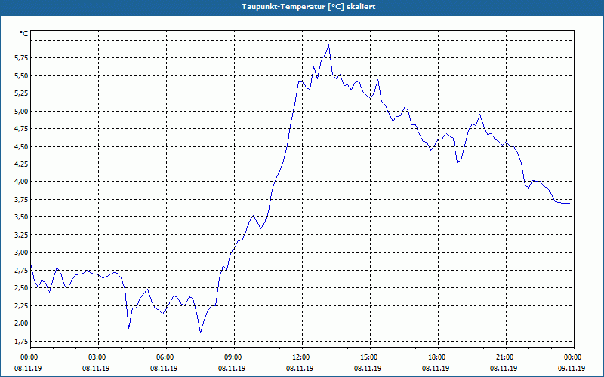Click the 09.11.19 date label
This screenshot has width=604, height=377.
click(572, 368)
